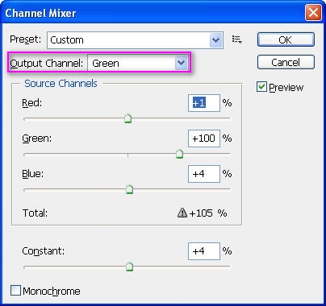Toggle the Preview checkbox

261,87
